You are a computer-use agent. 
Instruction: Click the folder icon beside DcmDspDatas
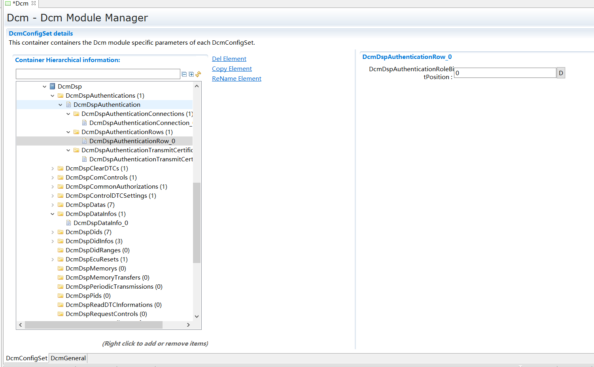[x=60, y=204]
